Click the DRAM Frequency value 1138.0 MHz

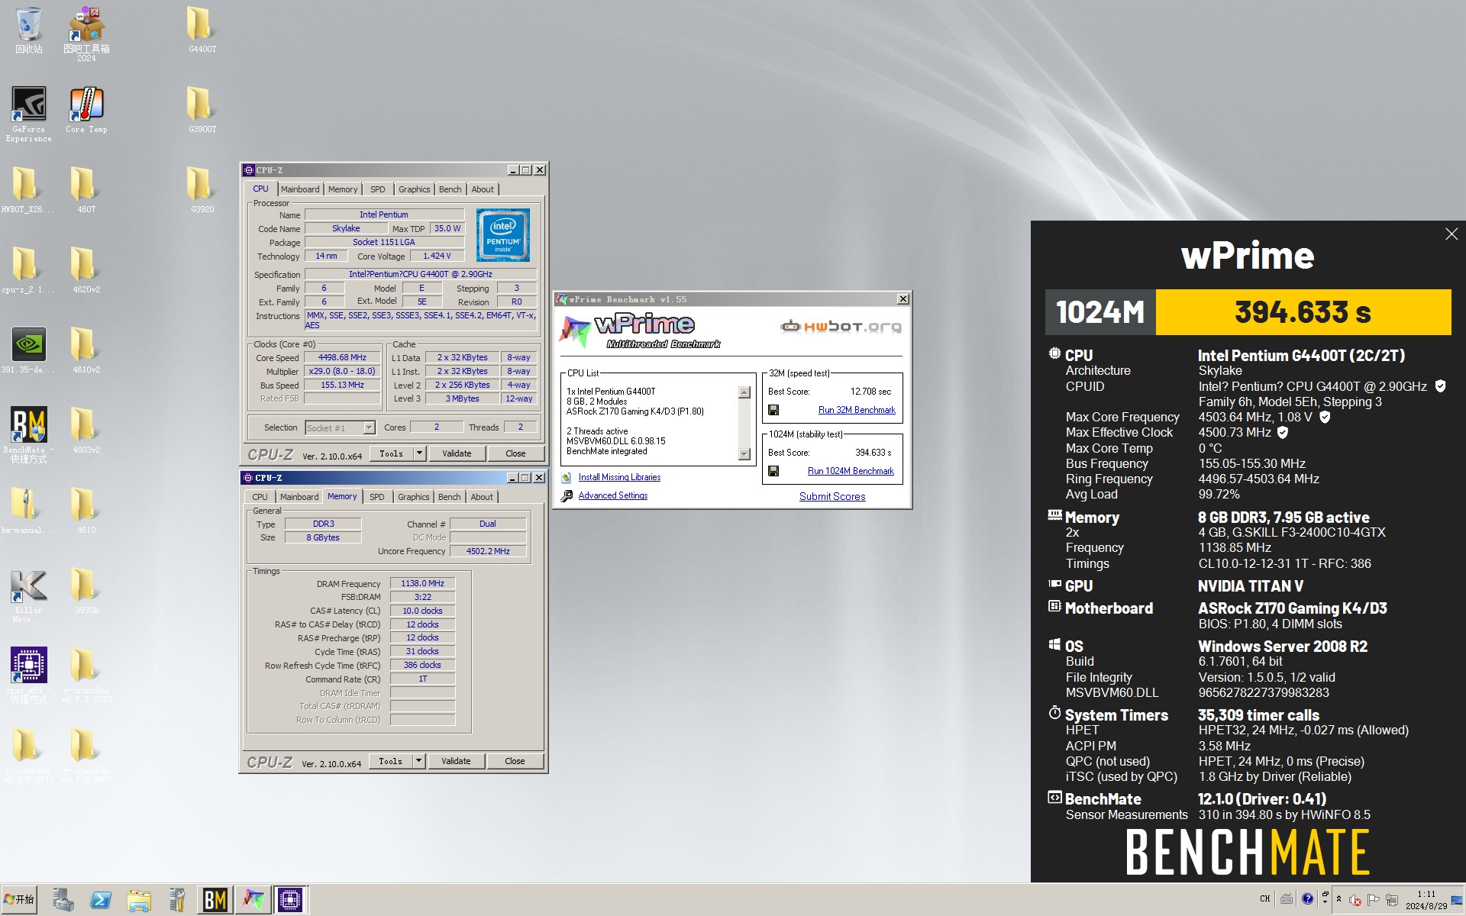422,583
